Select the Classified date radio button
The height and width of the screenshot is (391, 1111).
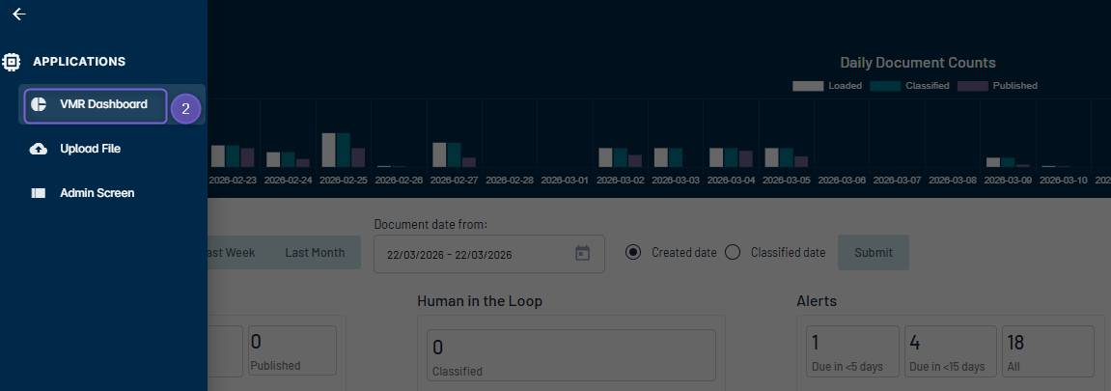[x=733, y=252]
